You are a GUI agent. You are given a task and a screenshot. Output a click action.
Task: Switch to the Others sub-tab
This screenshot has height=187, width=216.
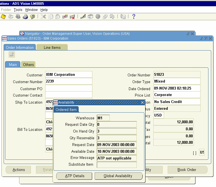28,65
